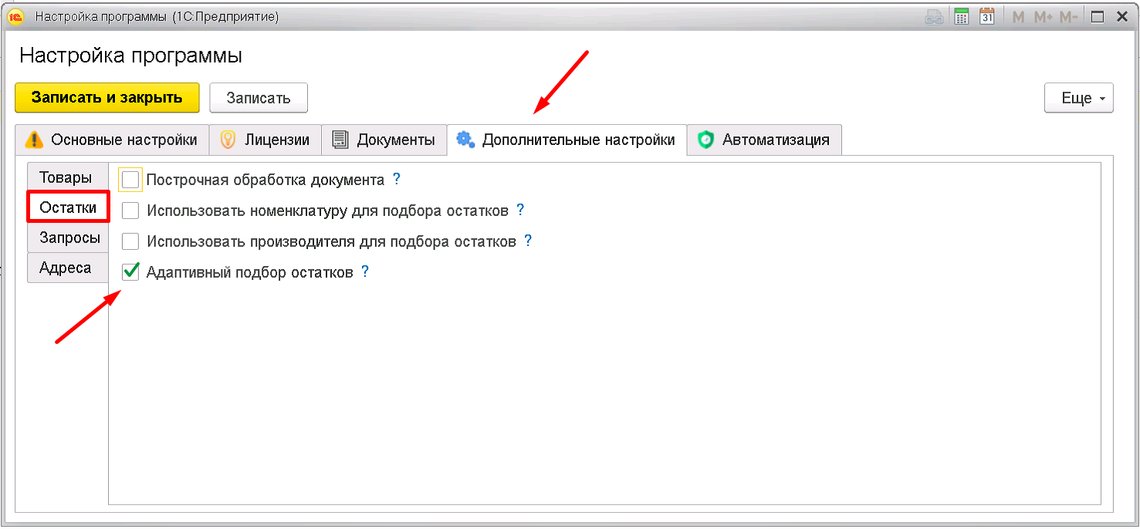The height and width of the screenshot is (529, 1140).
Task: Check Использовать производителя для подбора остатков
Action: (130, 241)
